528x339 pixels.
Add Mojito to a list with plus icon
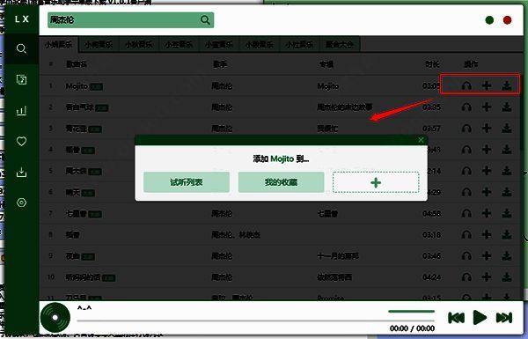tap(487, 85)
